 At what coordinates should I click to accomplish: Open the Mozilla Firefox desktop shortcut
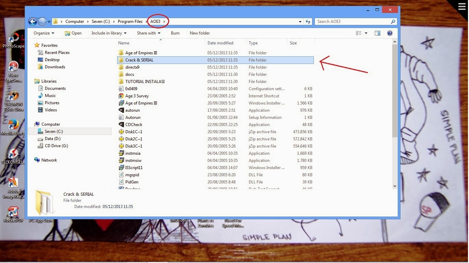pos(13,127)
